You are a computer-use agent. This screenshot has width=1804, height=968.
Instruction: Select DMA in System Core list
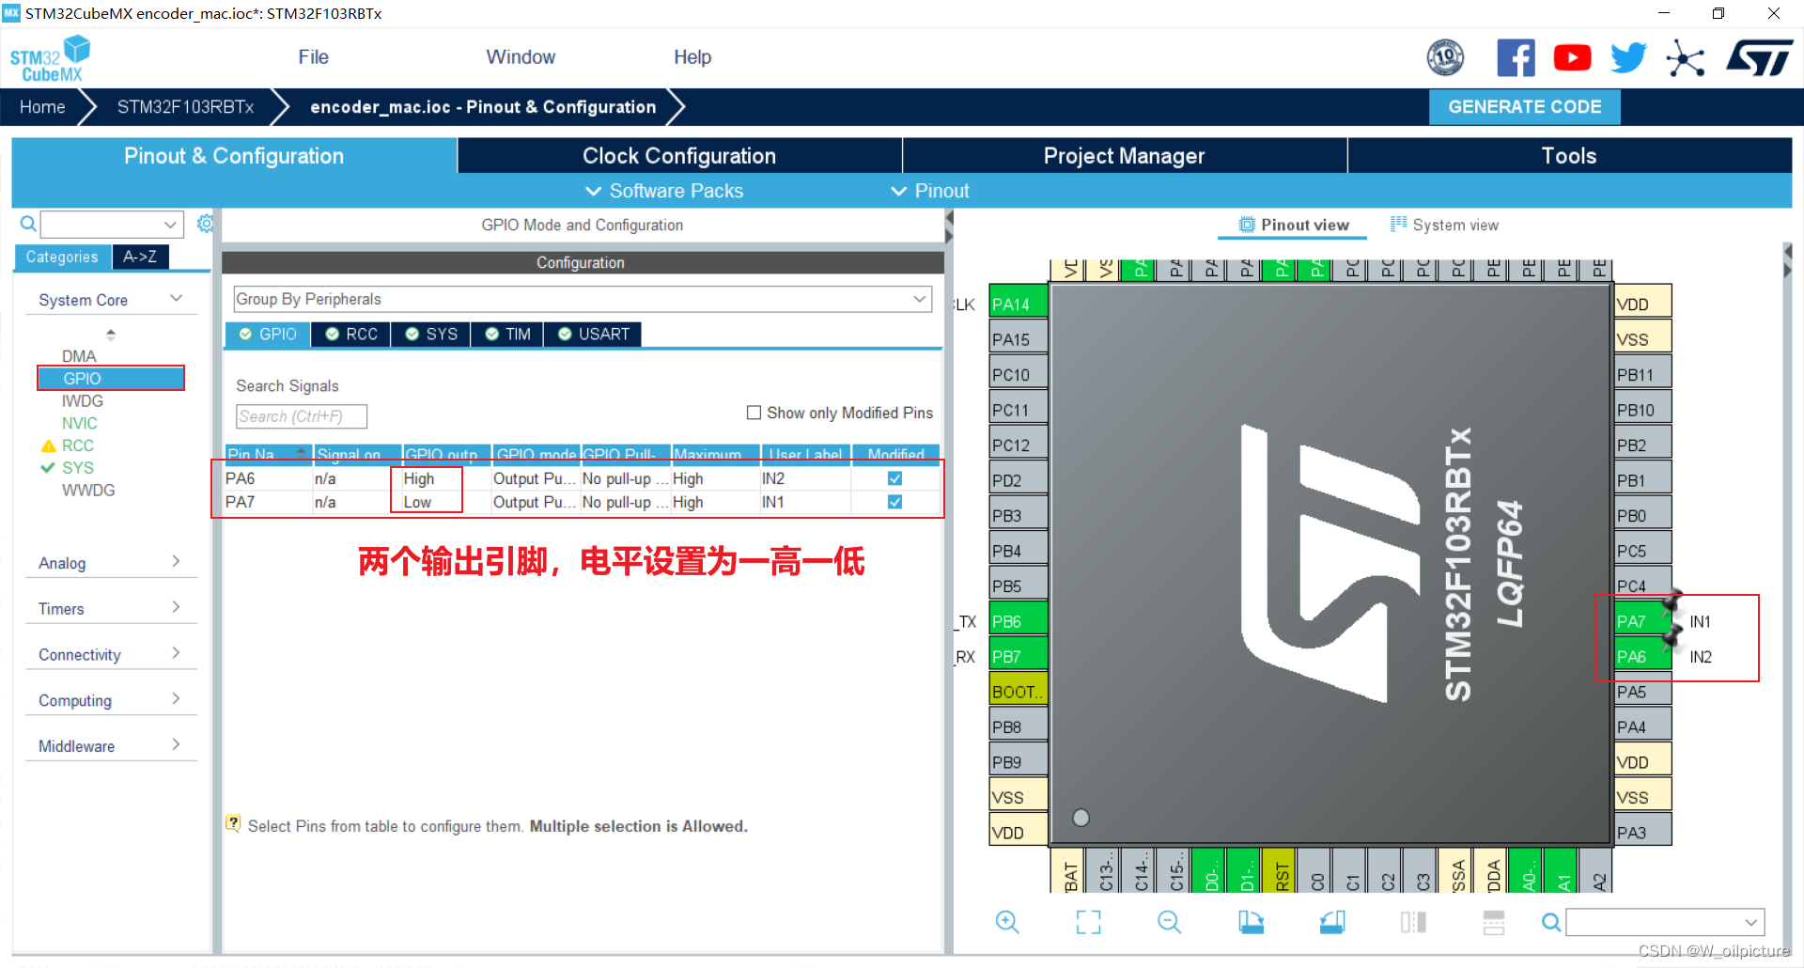[79, 356]
